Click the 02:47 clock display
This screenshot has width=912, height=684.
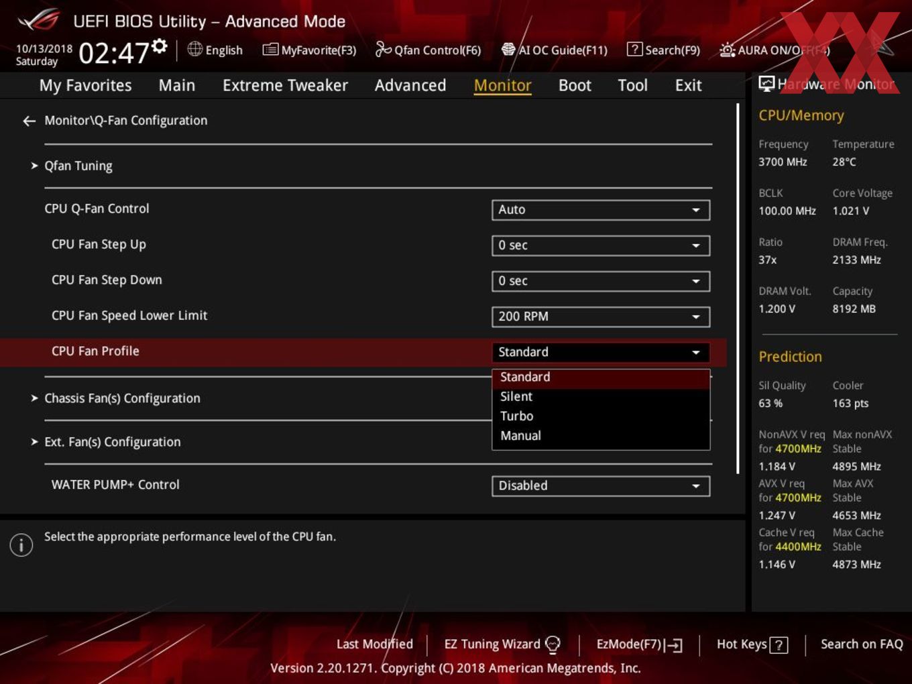pyautogui.click(x=114, y=52)
